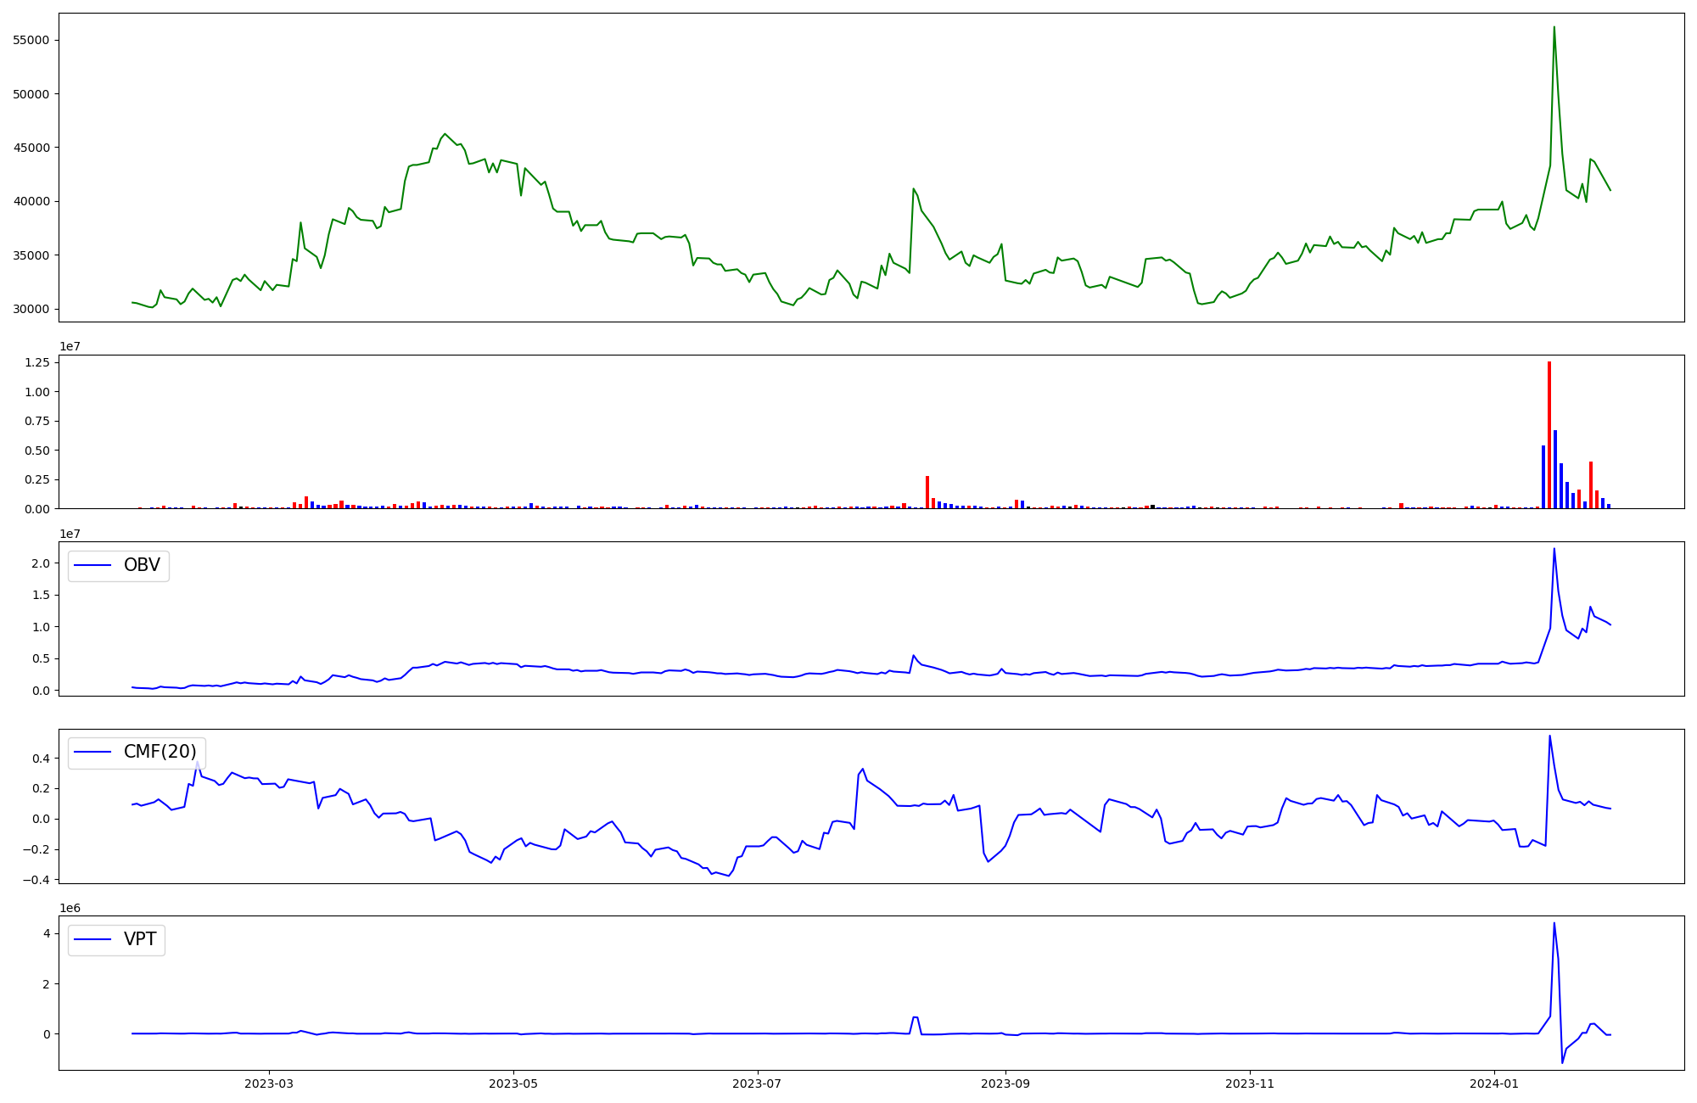Screen dimensions: 1697x1103
Task: Click the 30000 price axis label
Action: [31, 309]
